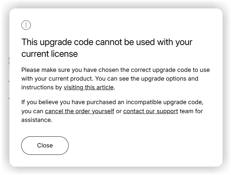Open the "visiting this article" link
Screen dimensions: 231x175
point(89,88)
